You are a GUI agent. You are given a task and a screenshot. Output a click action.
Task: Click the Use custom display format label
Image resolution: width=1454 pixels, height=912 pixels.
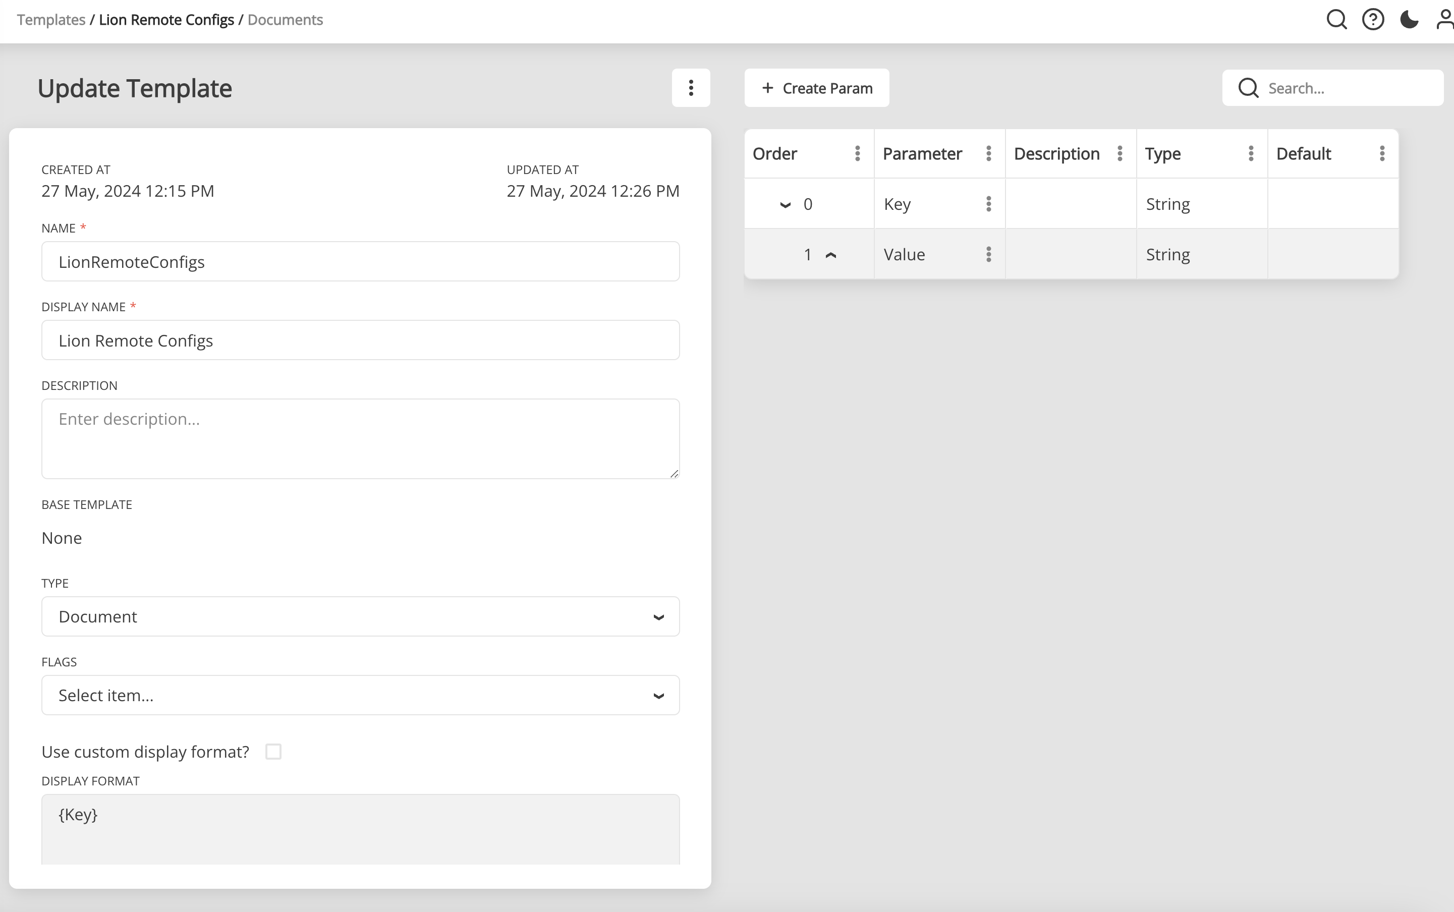[145, 752]
